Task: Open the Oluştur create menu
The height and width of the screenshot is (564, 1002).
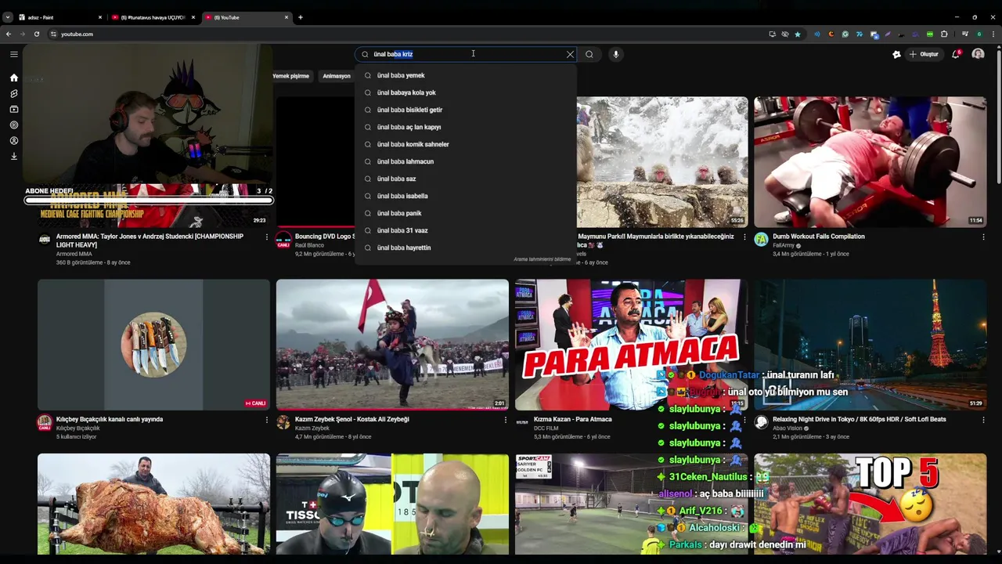Action: [x=924, y=54]
